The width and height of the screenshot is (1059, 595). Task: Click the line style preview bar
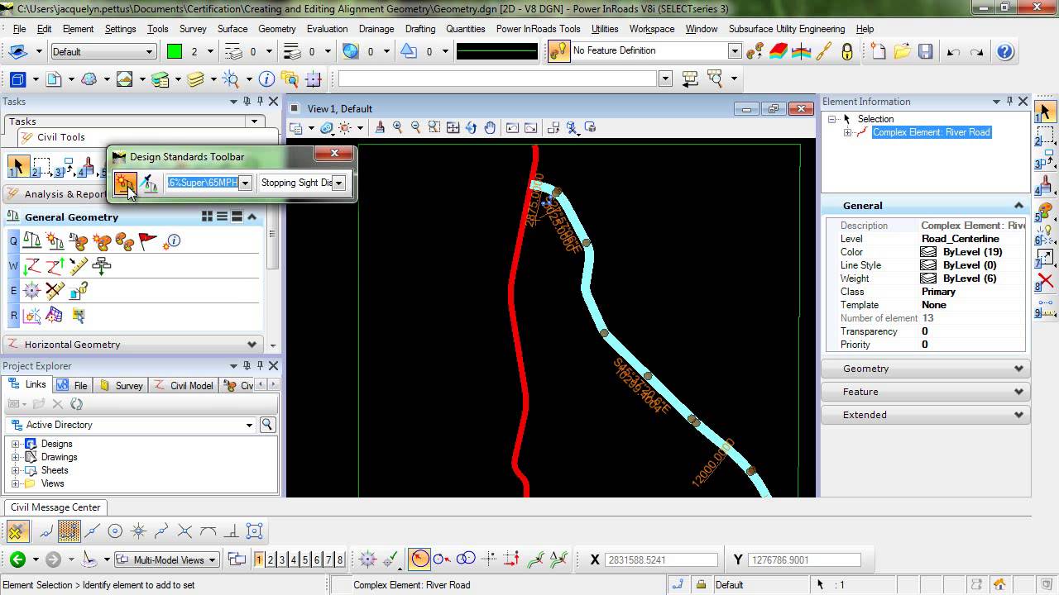point(497,51)
